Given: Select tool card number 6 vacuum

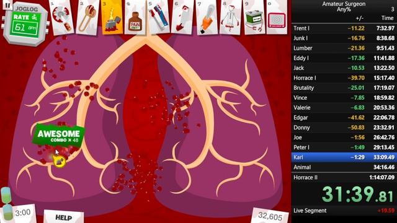Looking at the screenshot, I should click(x=183, y=17).
